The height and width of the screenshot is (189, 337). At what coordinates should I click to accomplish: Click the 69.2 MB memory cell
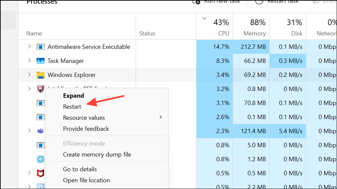coord(251,75)
